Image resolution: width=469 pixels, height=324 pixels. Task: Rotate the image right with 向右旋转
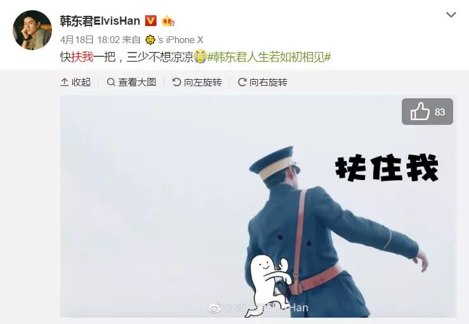click(x=262, y=82)
